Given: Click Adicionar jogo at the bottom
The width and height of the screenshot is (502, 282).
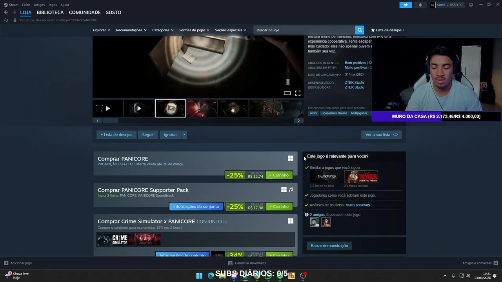Looking at the screenshot, I should 18,263.
